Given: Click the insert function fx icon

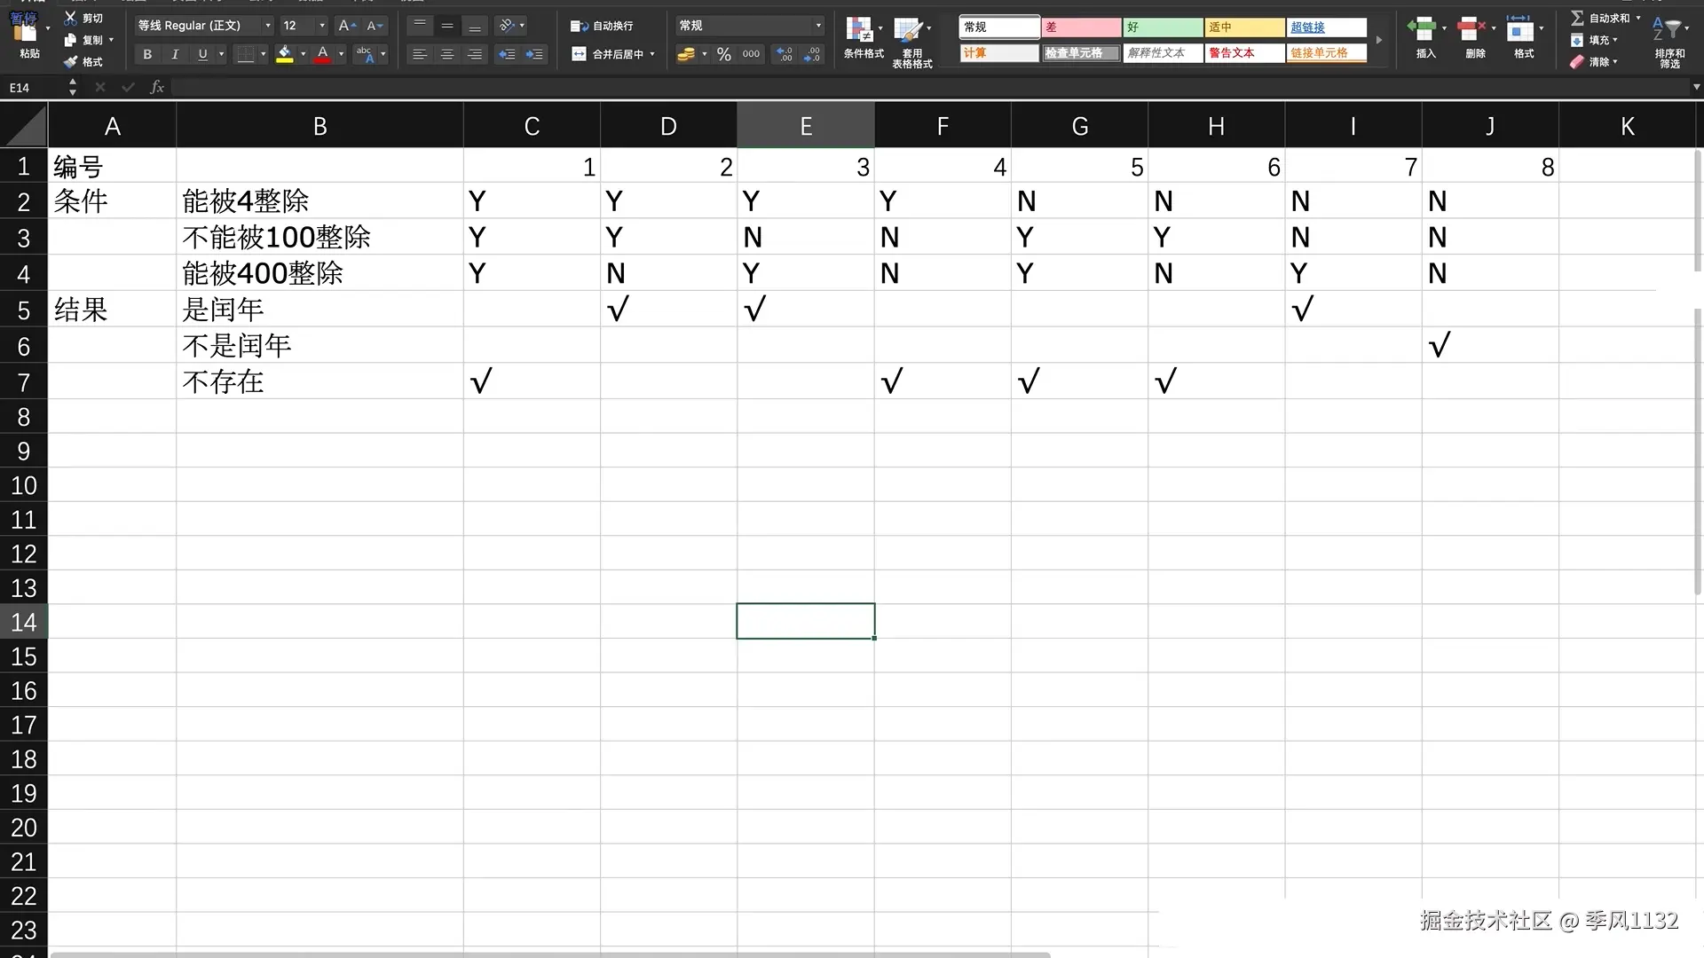Looking at the screenshot, I should [157, 87].
